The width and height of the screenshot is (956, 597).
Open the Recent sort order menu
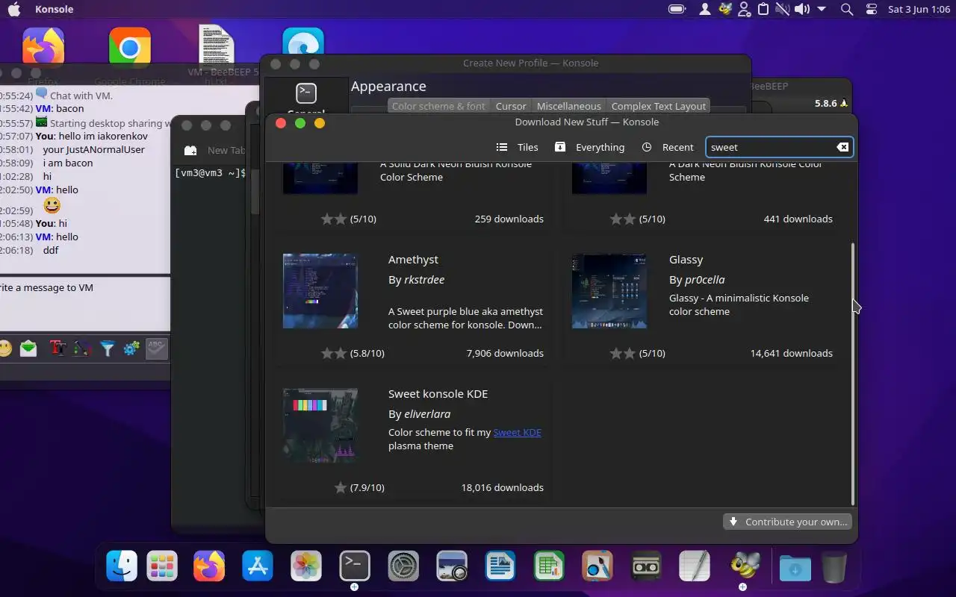(668, 147)
